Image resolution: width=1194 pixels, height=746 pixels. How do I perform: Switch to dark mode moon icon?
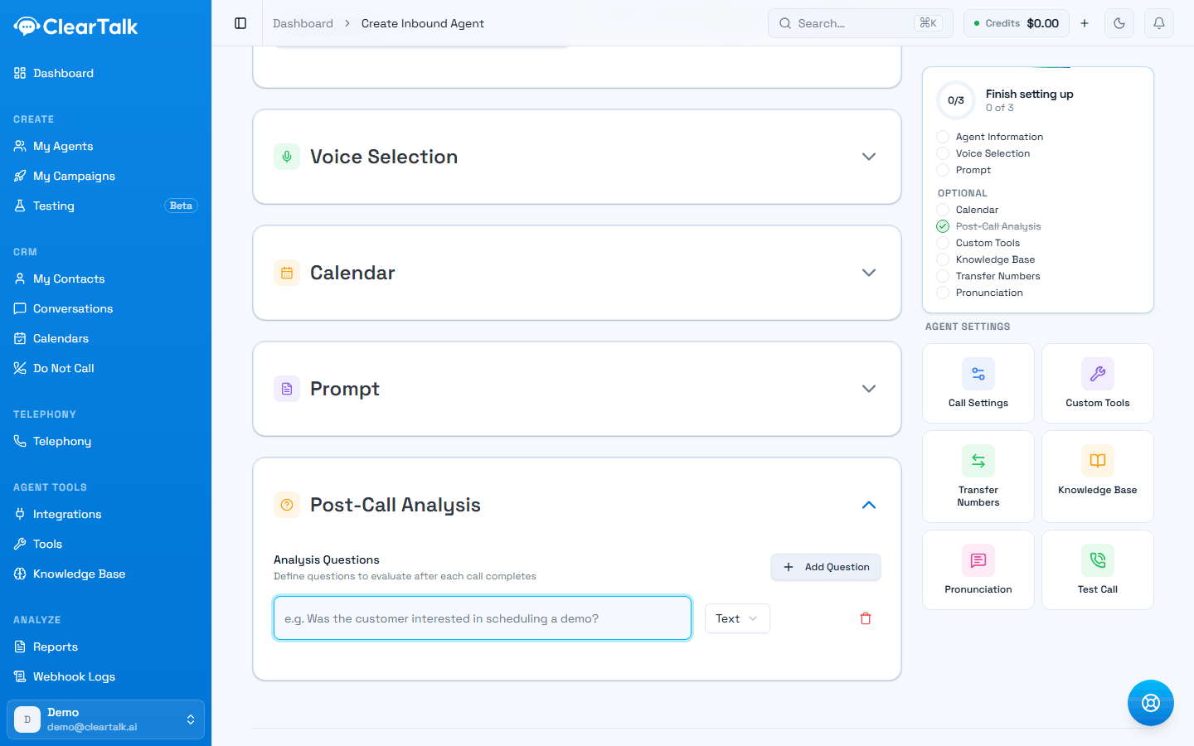(x=1119, y=23)
